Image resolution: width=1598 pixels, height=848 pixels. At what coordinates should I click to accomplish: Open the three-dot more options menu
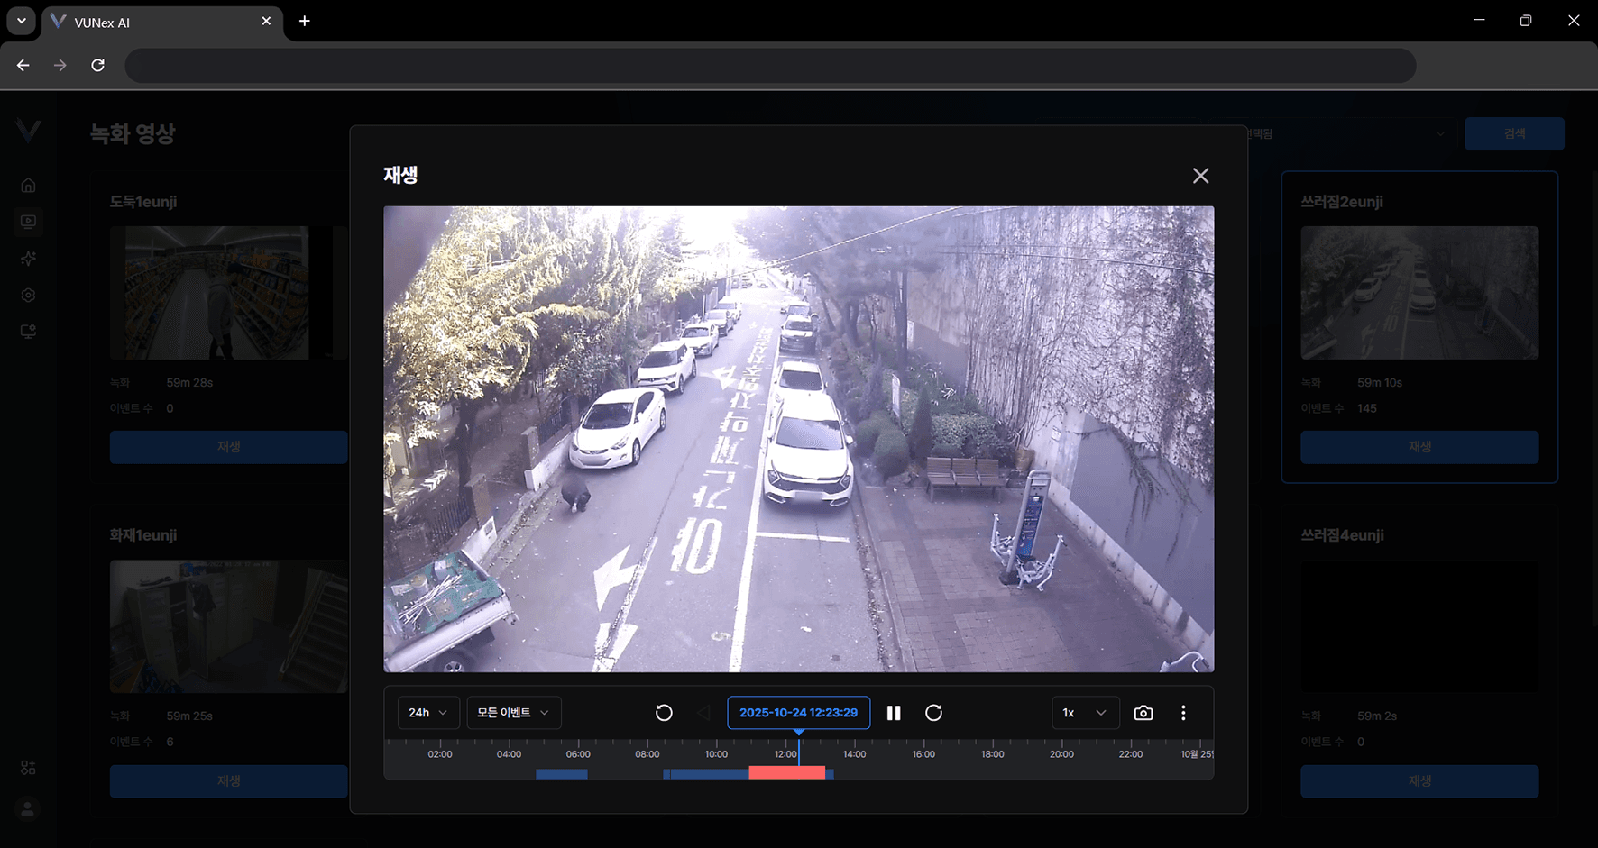point(1183,713)
